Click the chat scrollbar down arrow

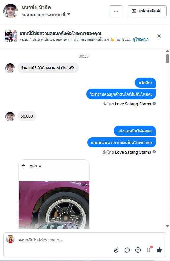[x=167, y=226]
